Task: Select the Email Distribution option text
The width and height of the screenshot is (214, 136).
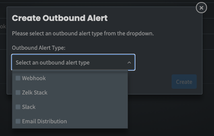Action: [45, 121]
